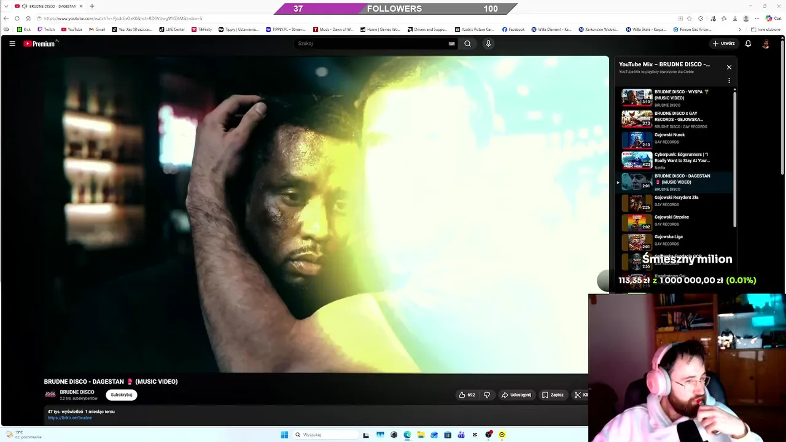
Task: Open playlist three-dot options menu
Action: coord(729,80)
